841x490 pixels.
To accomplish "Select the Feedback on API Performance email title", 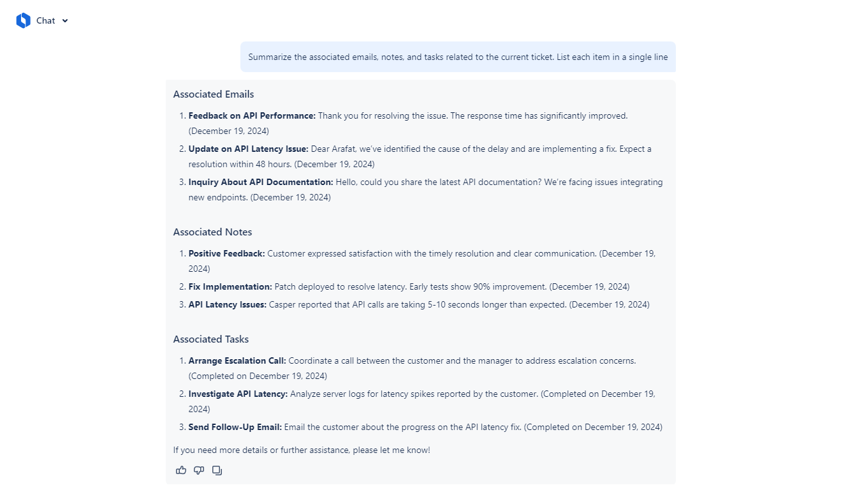I will point(252,115).
